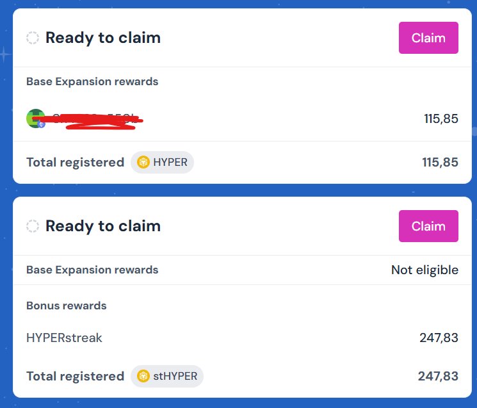The image size is (477, 408).
Task: Click "Base Expansion rewards" heading in stHYPER card
Action: [x=92, y=270]
